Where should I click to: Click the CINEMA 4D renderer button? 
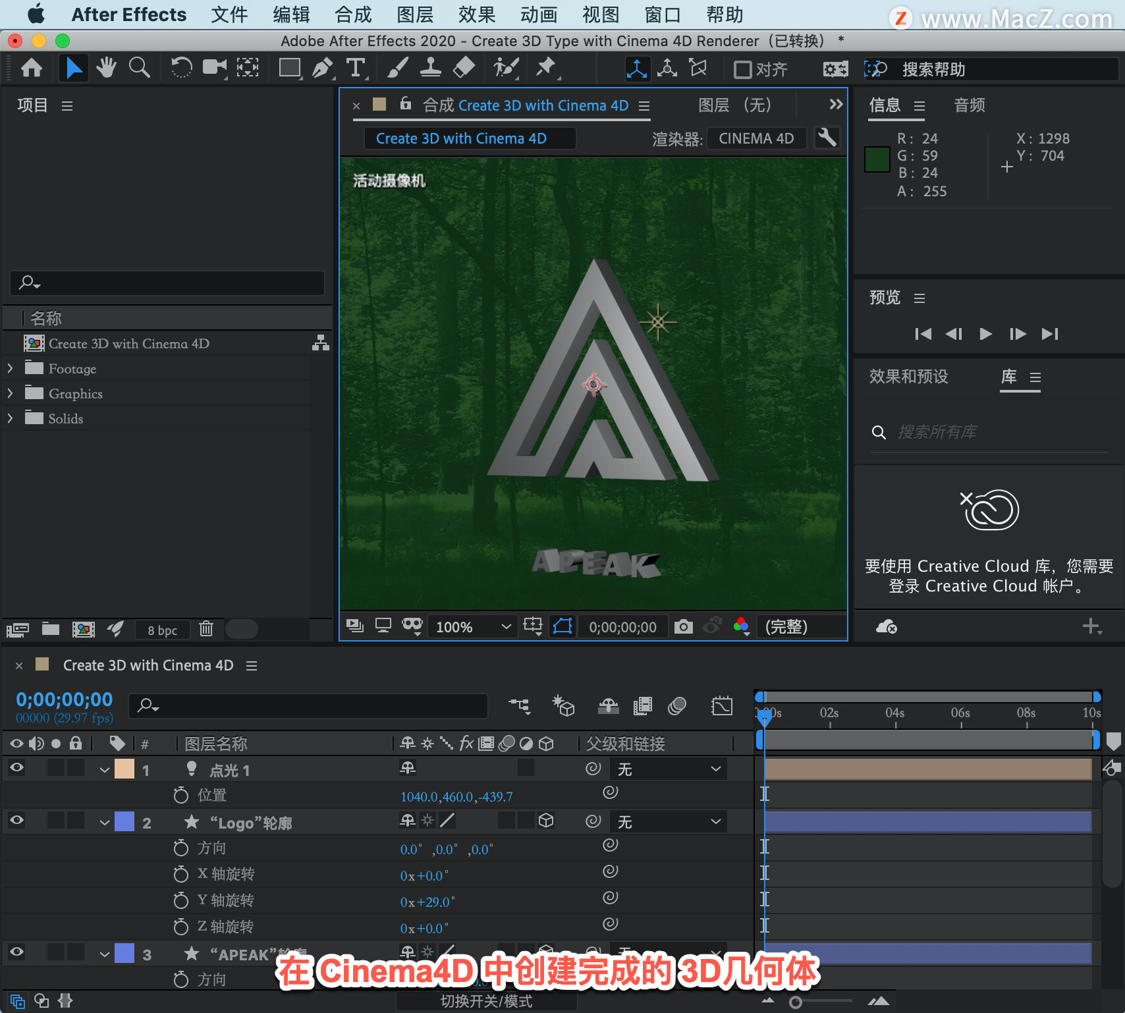[756, 138]
